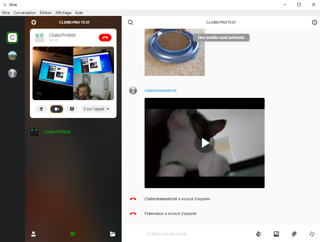Image resolution: width=320 pixels, height=242 pixels.
Task: Show the conversations list icon
Action: [x=73, y=234]
